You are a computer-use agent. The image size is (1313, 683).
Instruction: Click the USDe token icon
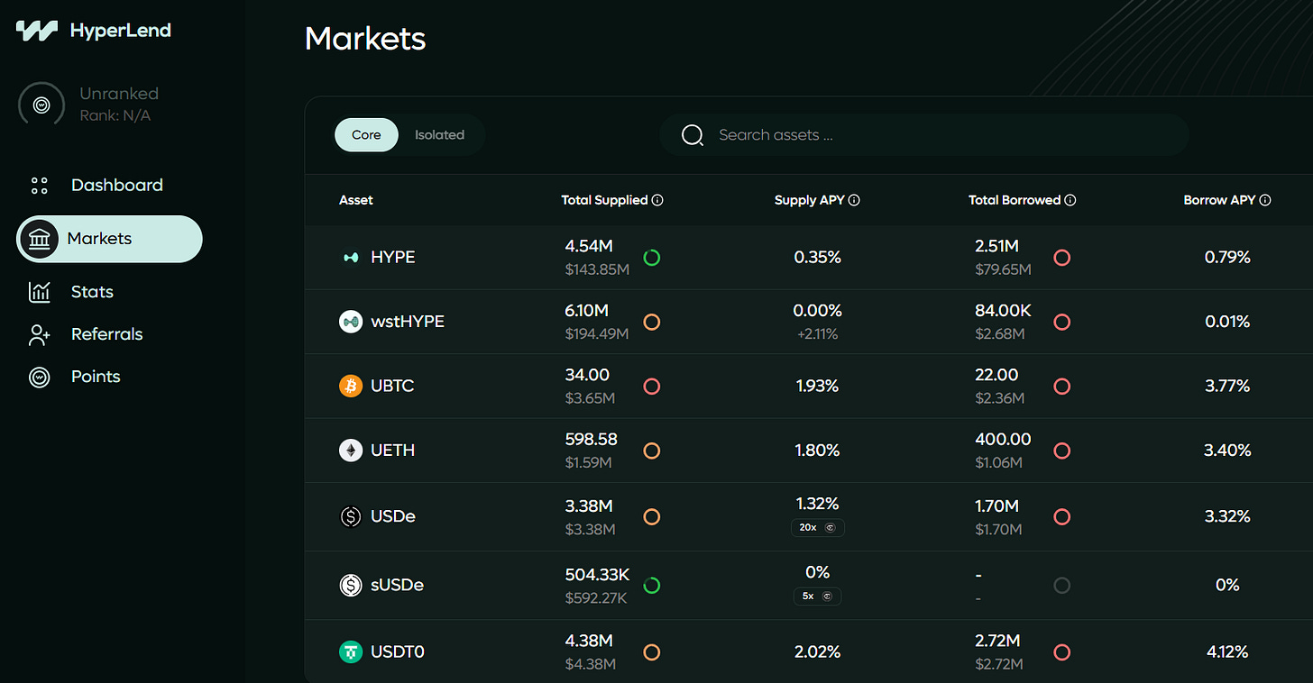pyautogui.click(x=351, y=517)
